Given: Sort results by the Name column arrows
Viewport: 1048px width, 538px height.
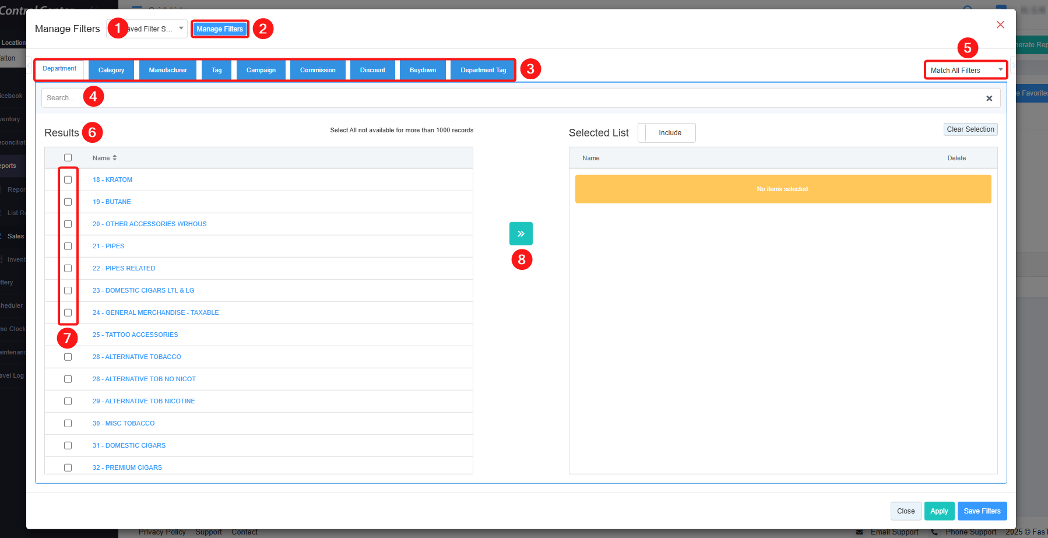Looking at the screenshot, I should 114,158.
